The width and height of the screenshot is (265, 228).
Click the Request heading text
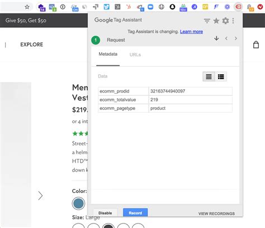coord(116,40)
